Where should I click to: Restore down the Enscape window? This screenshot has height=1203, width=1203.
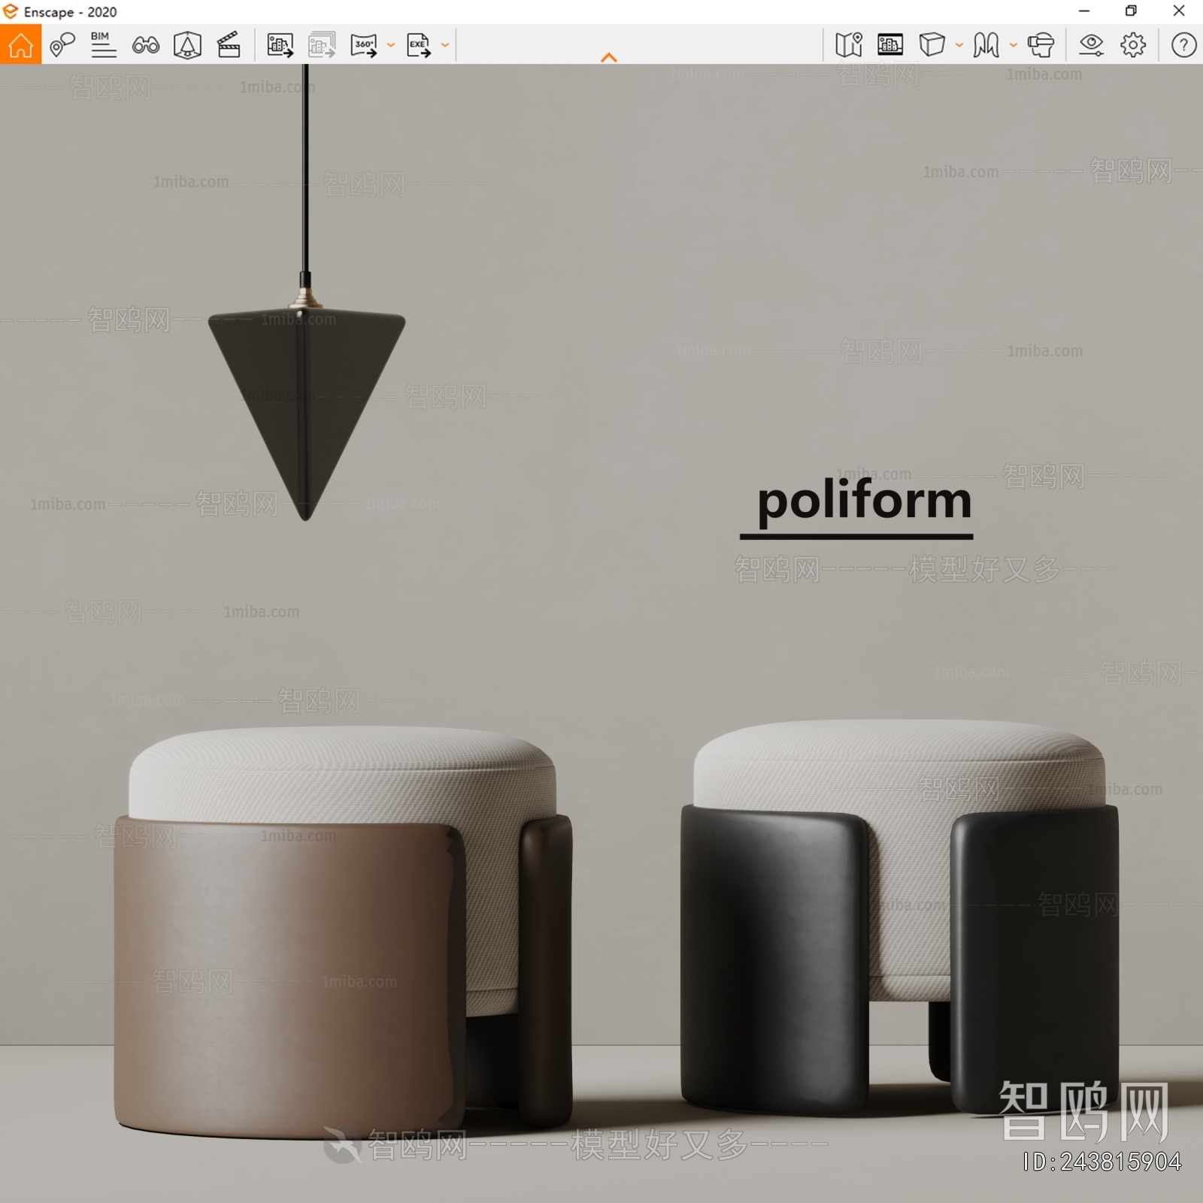tap(1131, 11)
